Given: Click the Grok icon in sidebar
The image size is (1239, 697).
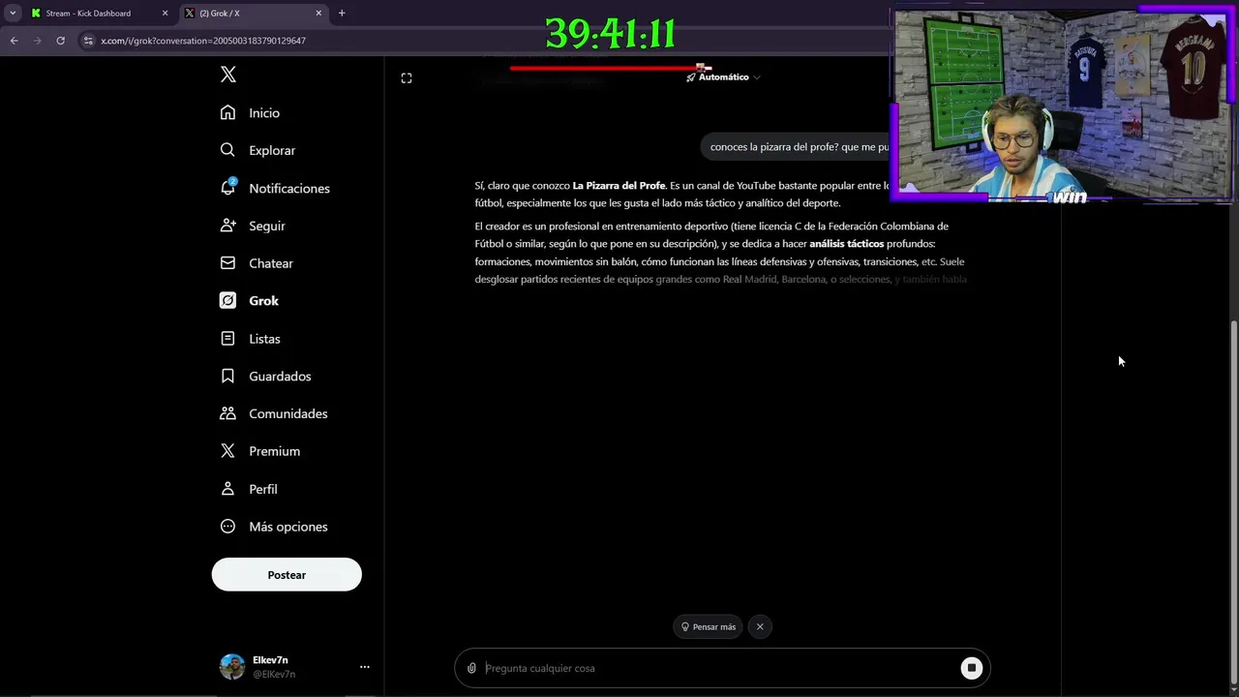Looking at the screenshot, I should click(227, 300).
